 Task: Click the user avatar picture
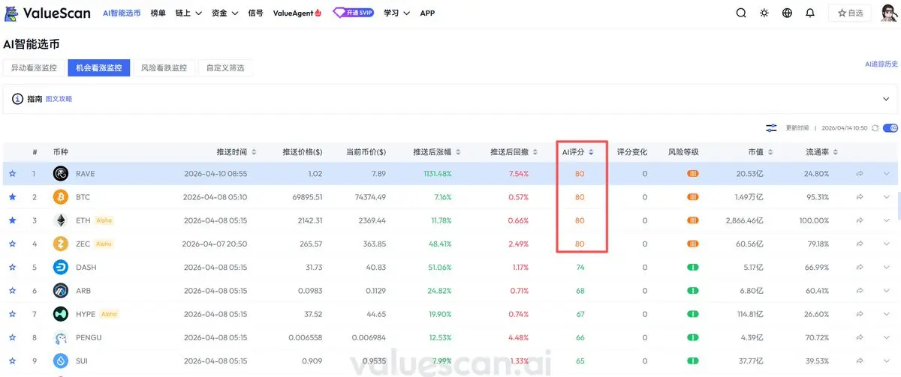coord(889,13)
